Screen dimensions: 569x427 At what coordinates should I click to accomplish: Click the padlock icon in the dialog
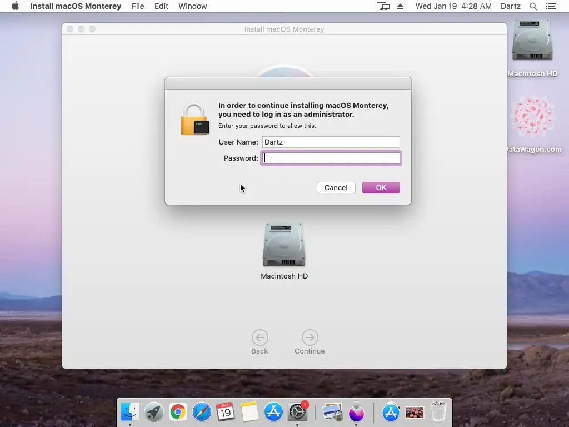click(195, 119)
